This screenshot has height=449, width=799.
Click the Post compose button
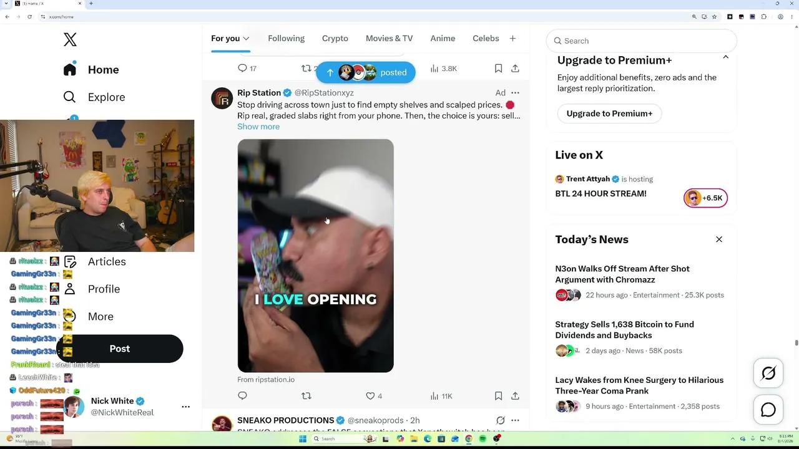120,349
